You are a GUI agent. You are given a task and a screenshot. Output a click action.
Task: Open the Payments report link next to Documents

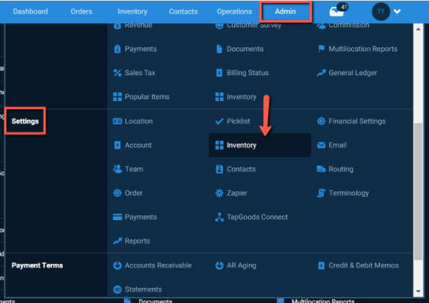coord(141,49)
